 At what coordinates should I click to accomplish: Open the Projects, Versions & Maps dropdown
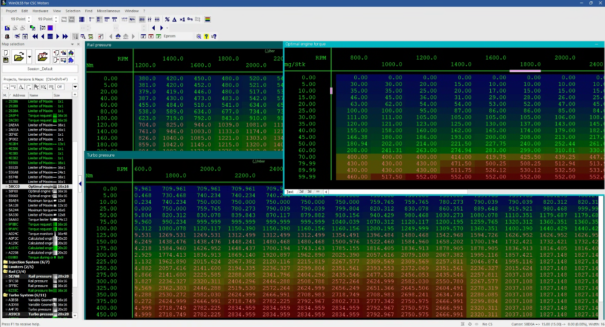75,79
